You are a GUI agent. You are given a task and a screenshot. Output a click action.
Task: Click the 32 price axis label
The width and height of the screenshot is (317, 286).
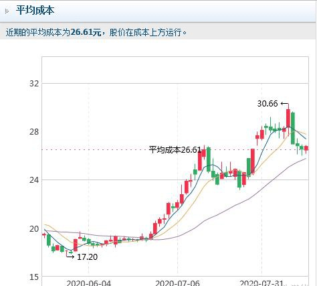coord(34,84)
